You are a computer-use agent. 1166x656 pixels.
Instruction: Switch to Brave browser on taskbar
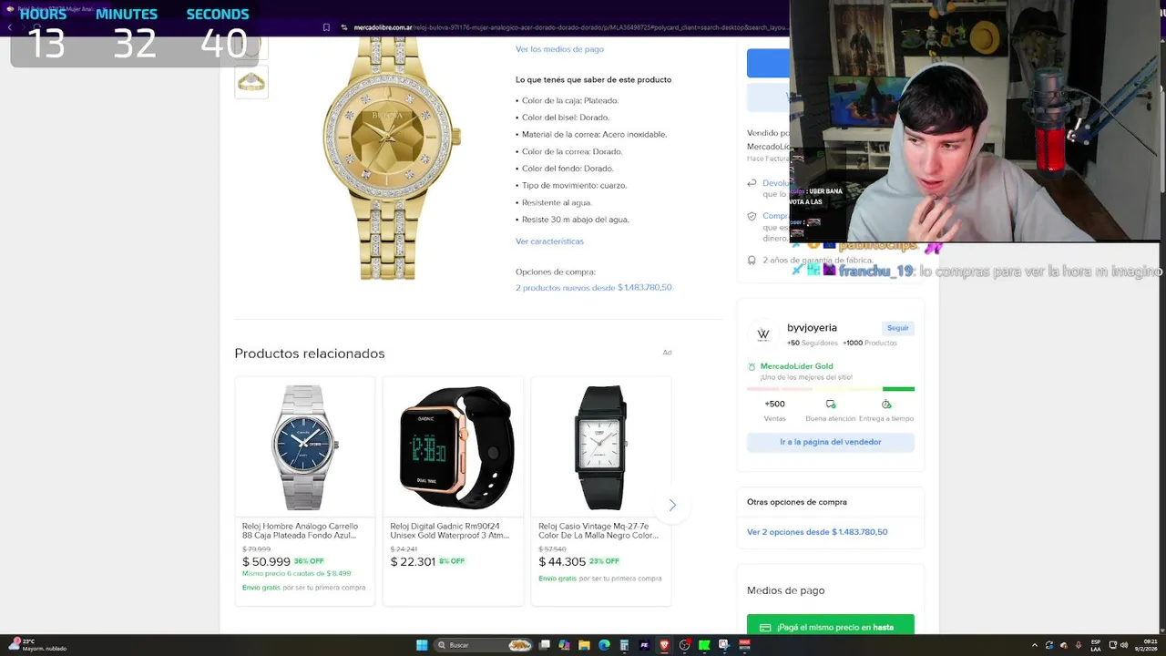pyautogui.click(x=664, y=645)
